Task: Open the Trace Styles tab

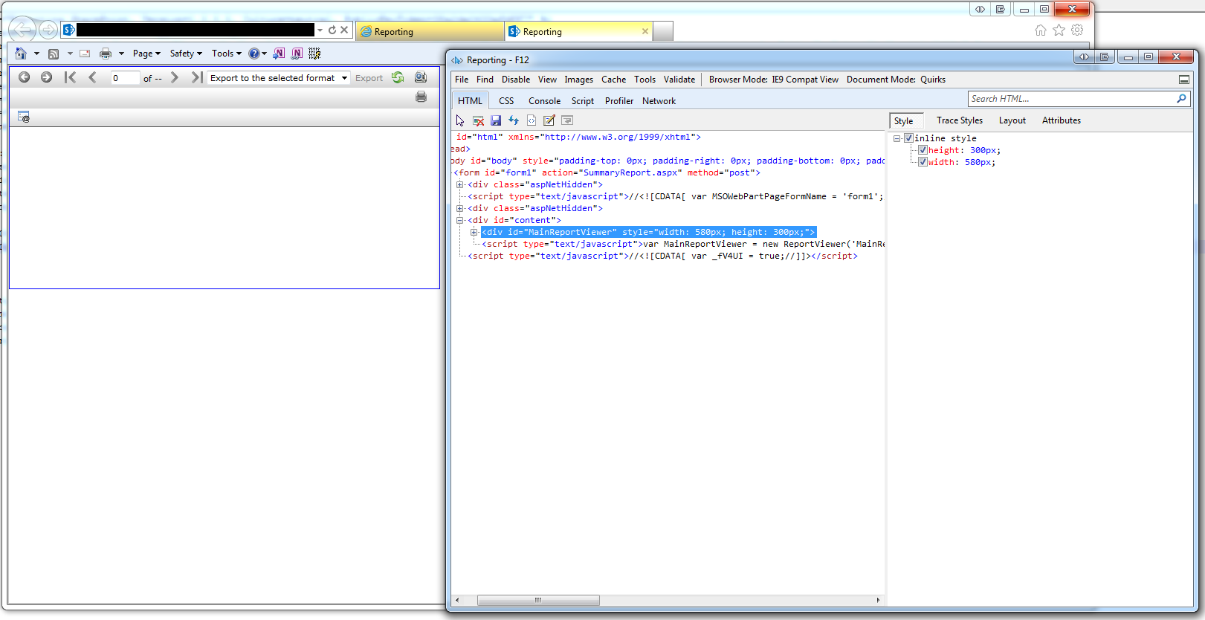Action: tap(959, 120)
